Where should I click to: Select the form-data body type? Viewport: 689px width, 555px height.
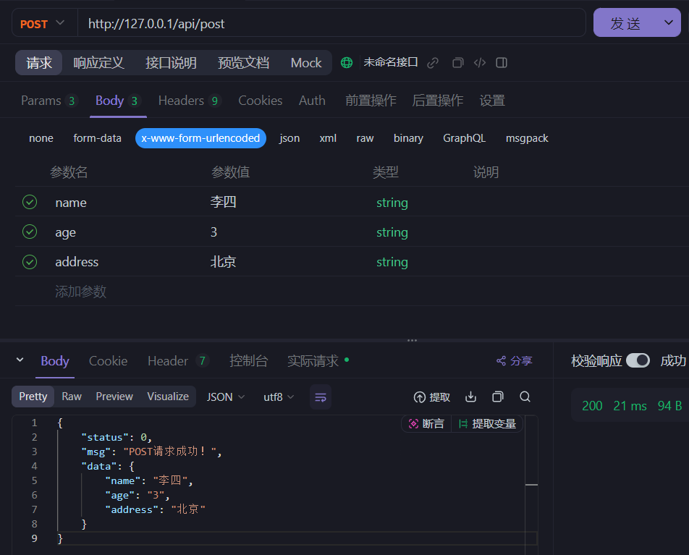(97, 138)
